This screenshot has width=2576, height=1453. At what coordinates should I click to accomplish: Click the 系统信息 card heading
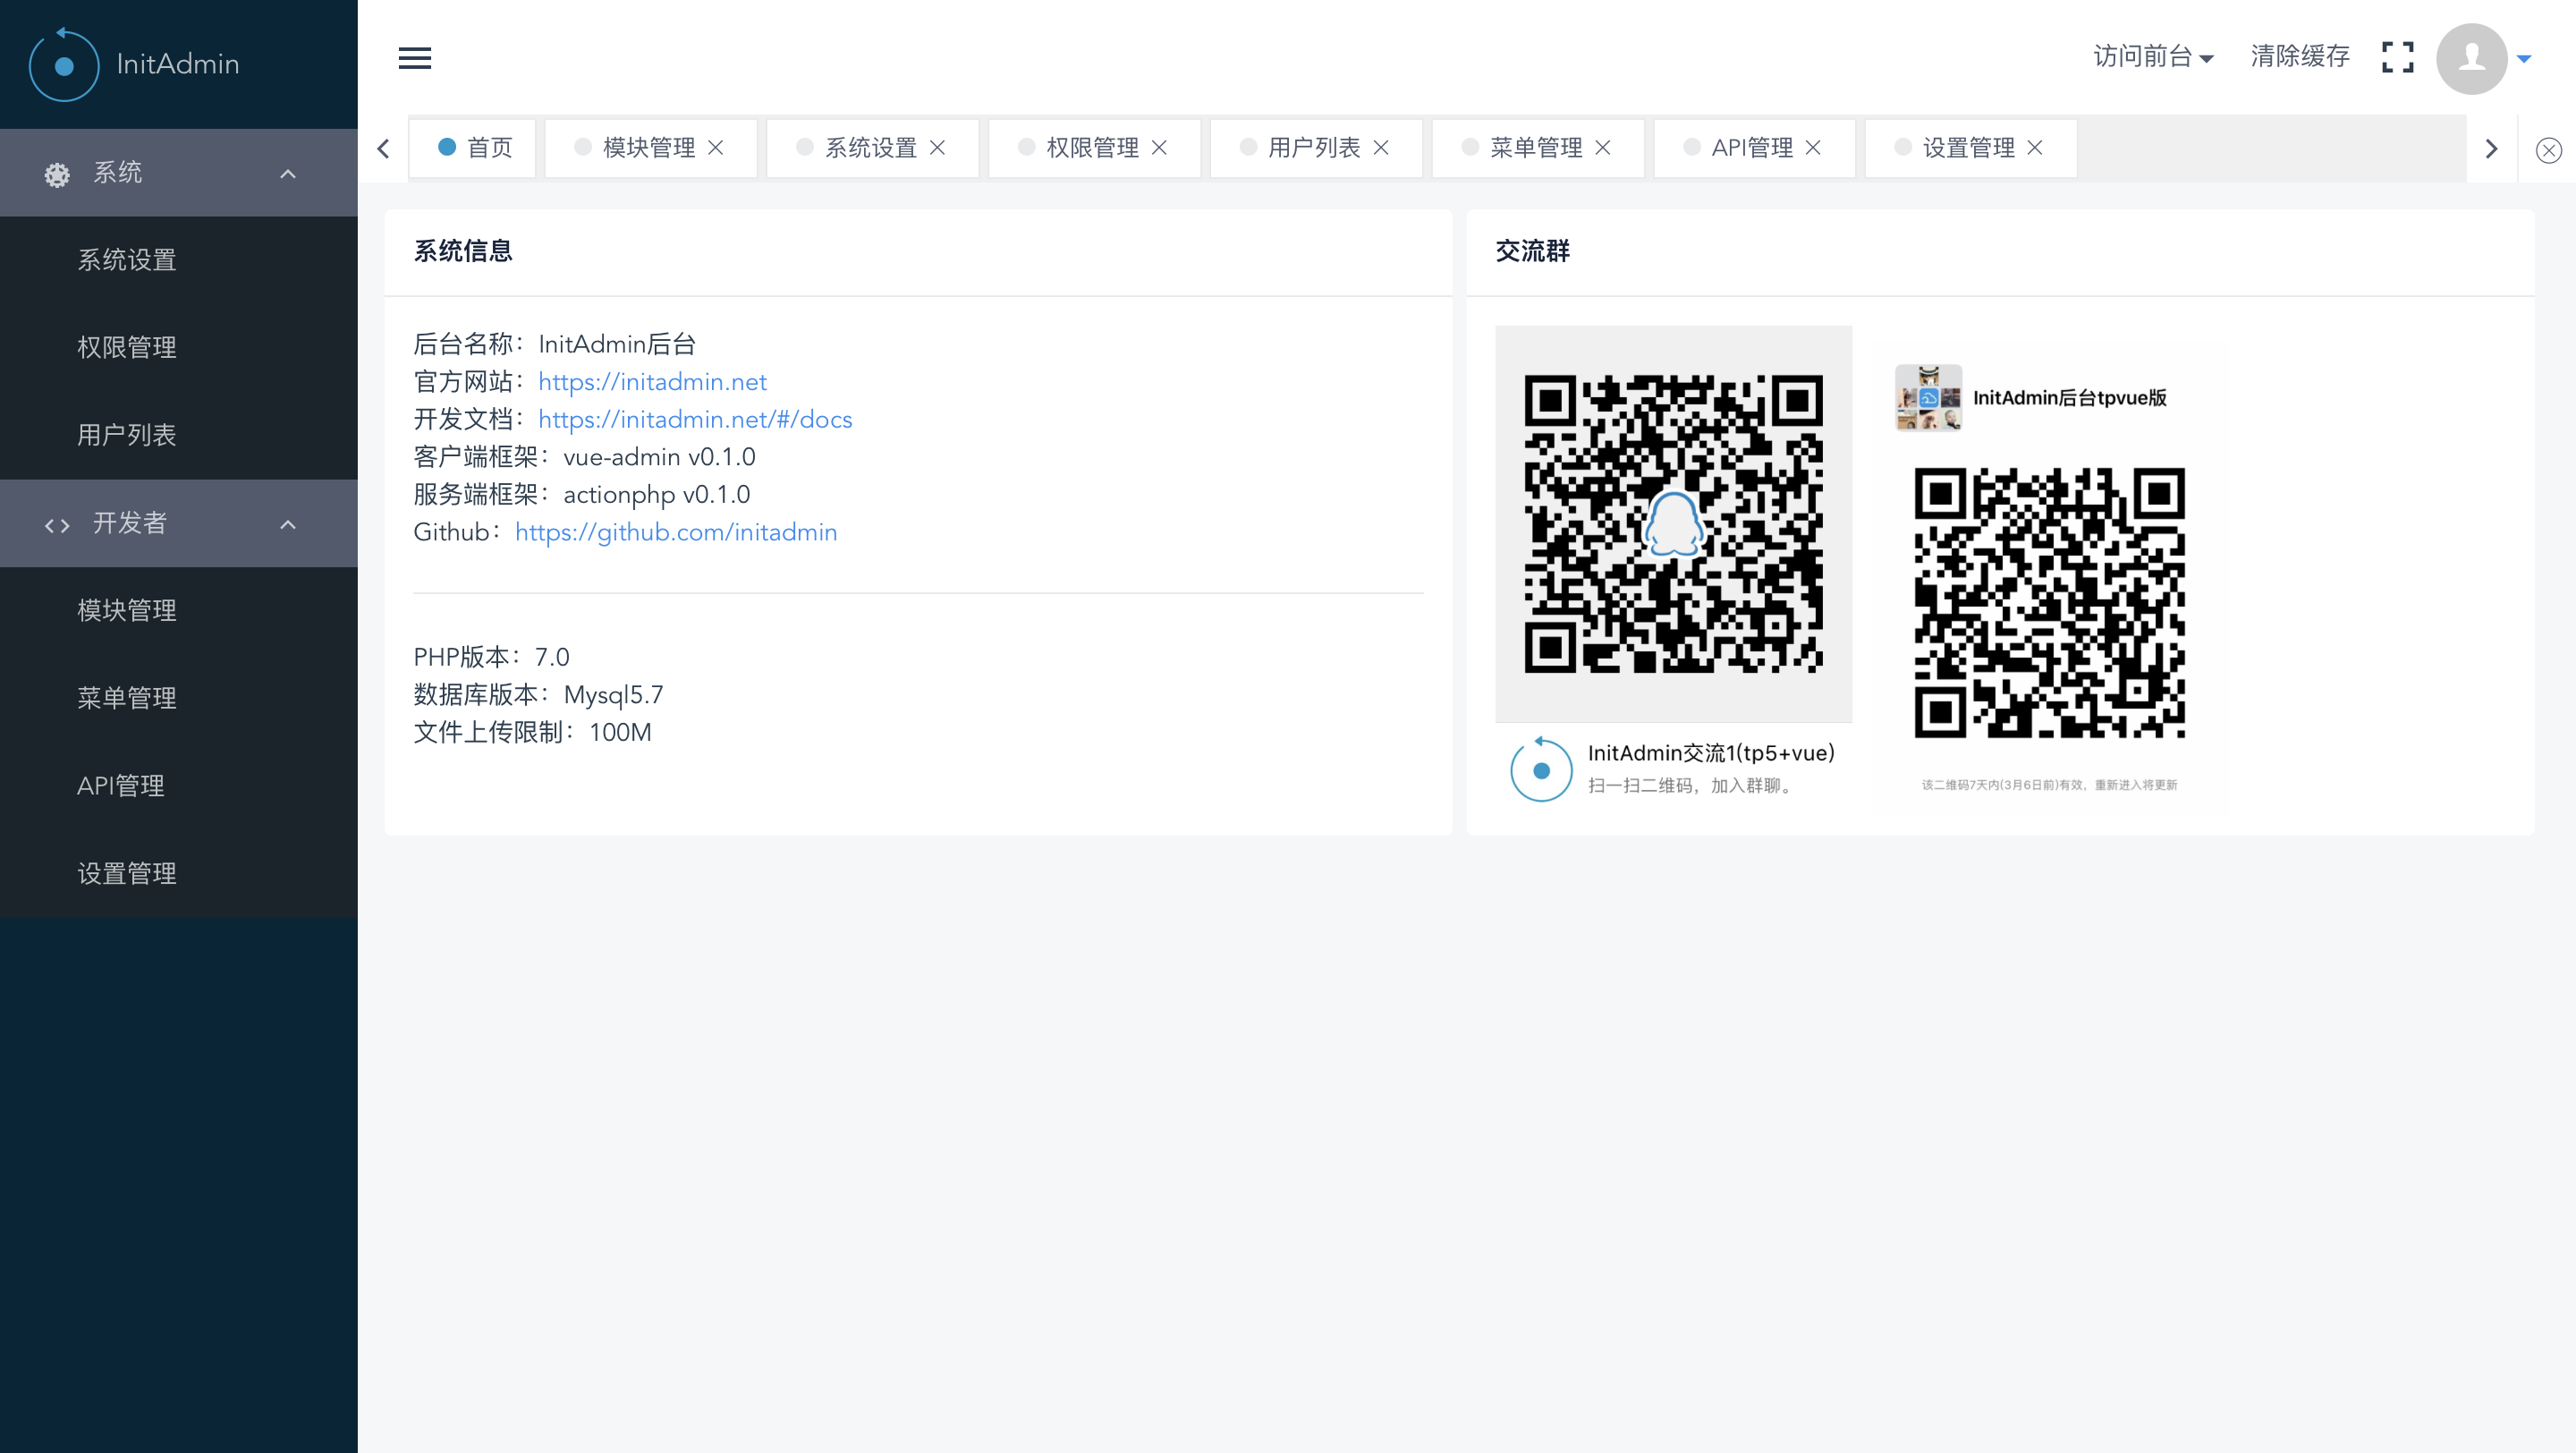[463, 251]
